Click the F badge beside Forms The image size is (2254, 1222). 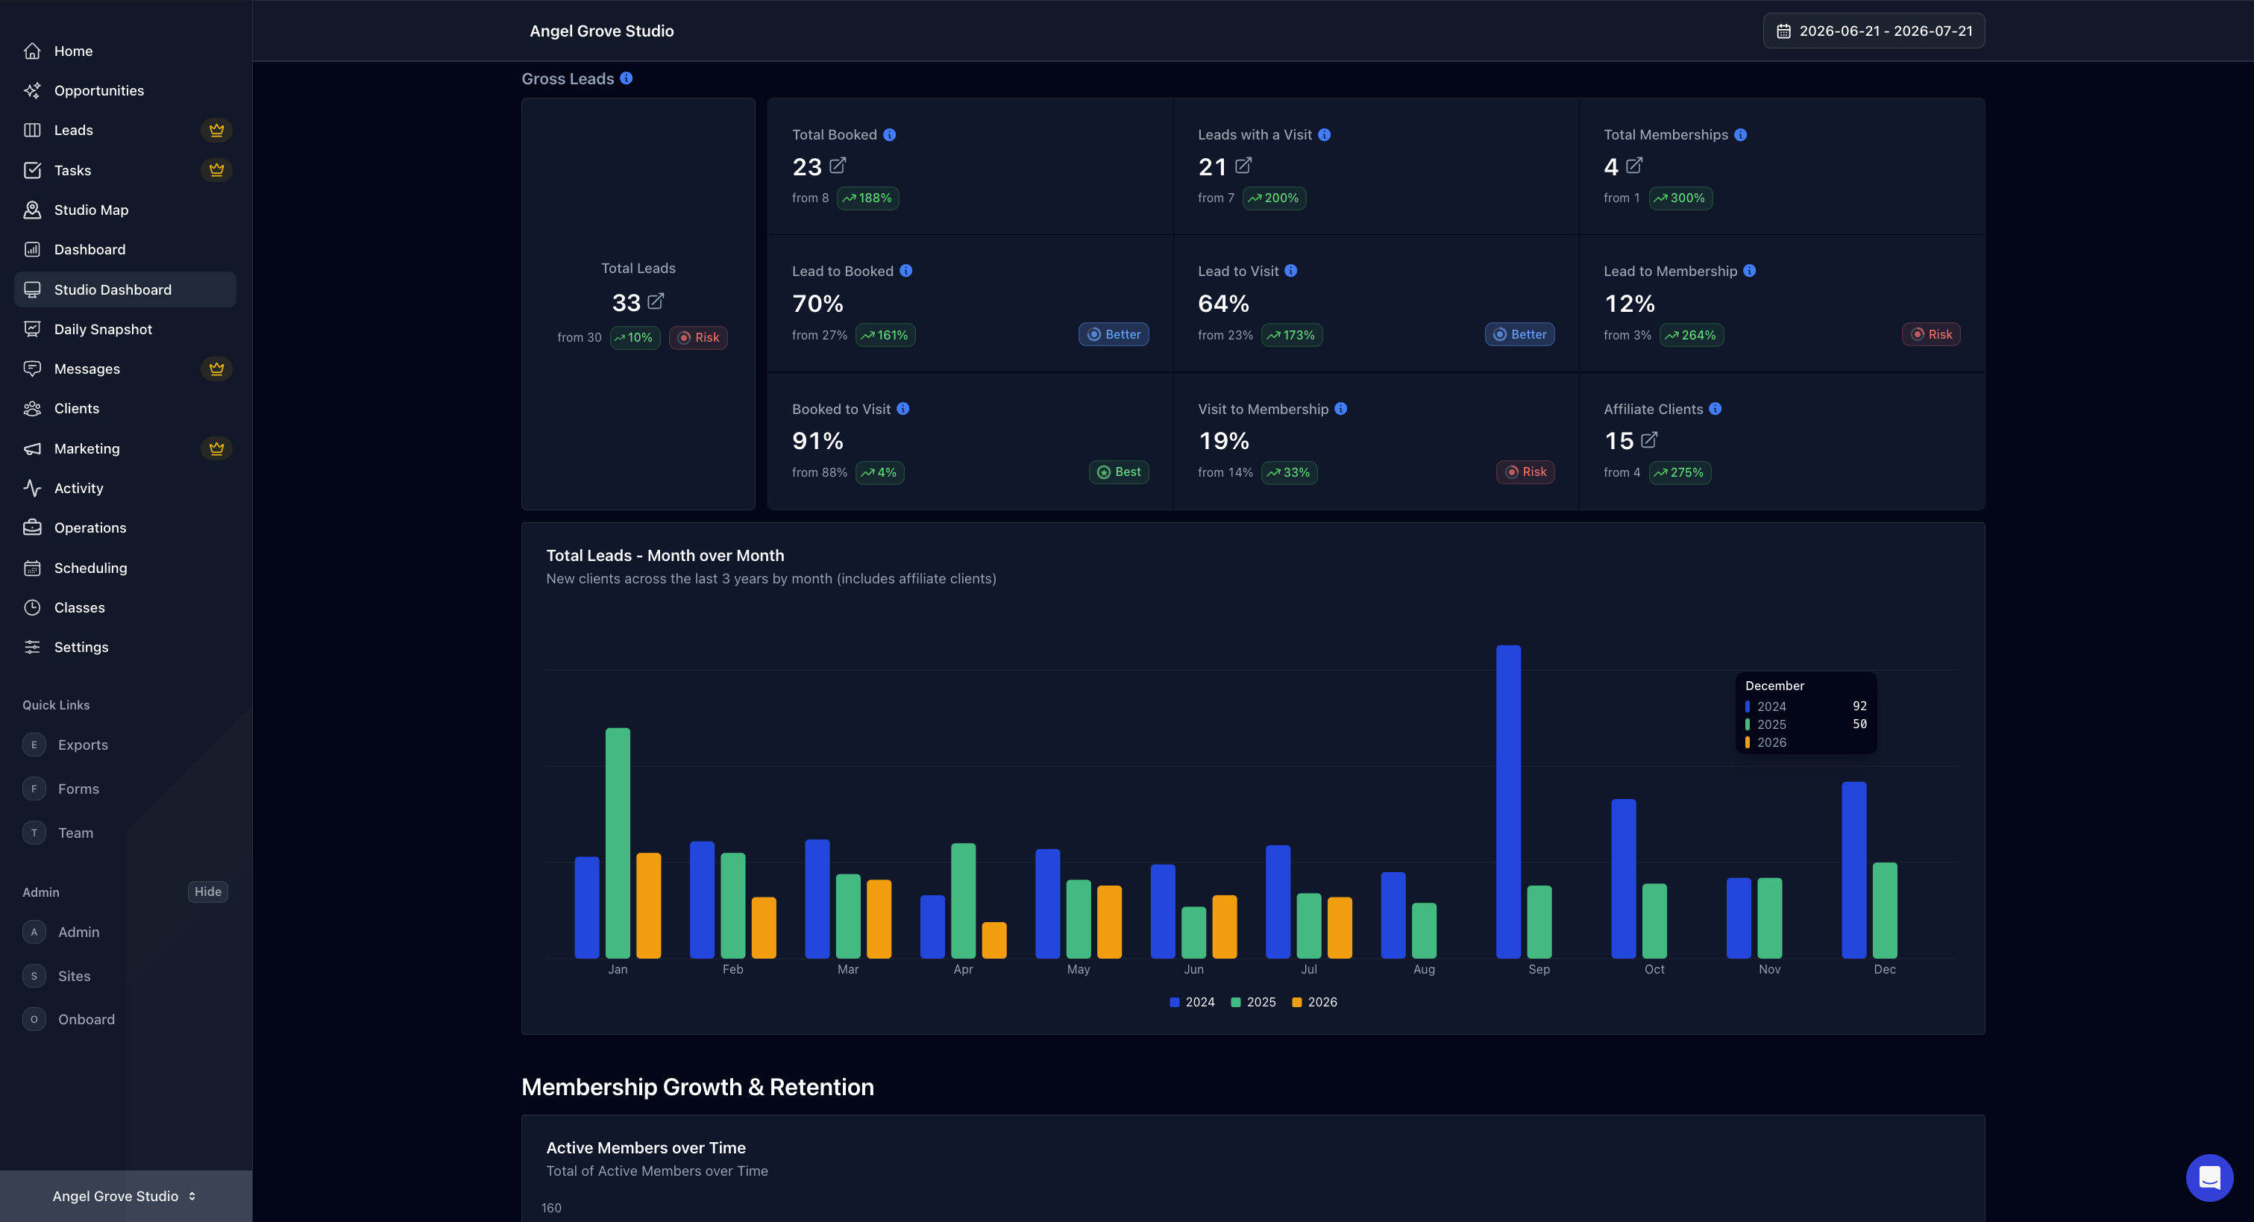click(34, 789)
